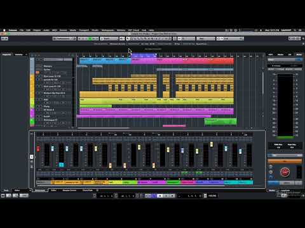Open the Cubase application menu

pos(13,30)
